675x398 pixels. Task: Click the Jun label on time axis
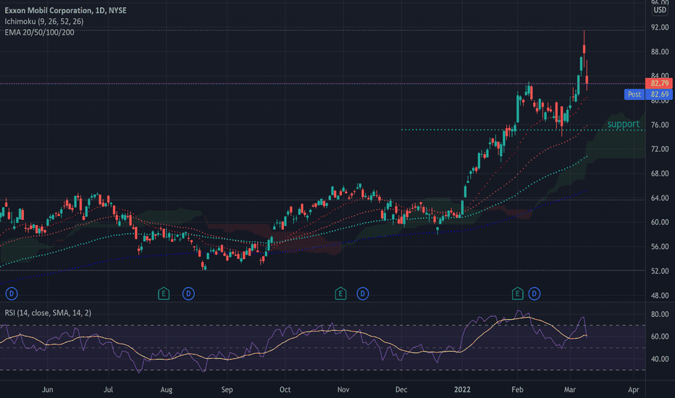(x=47, y=389)
